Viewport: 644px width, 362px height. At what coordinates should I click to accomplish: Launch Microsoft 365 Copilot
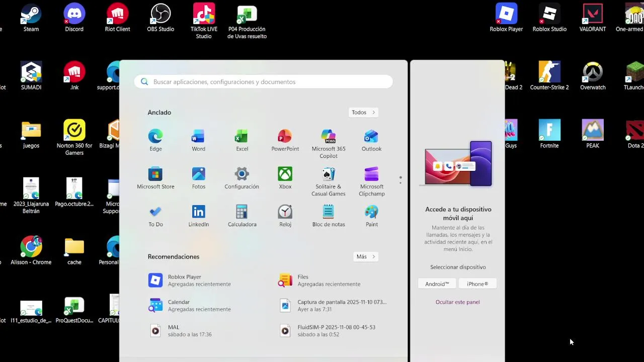[329, 144]
